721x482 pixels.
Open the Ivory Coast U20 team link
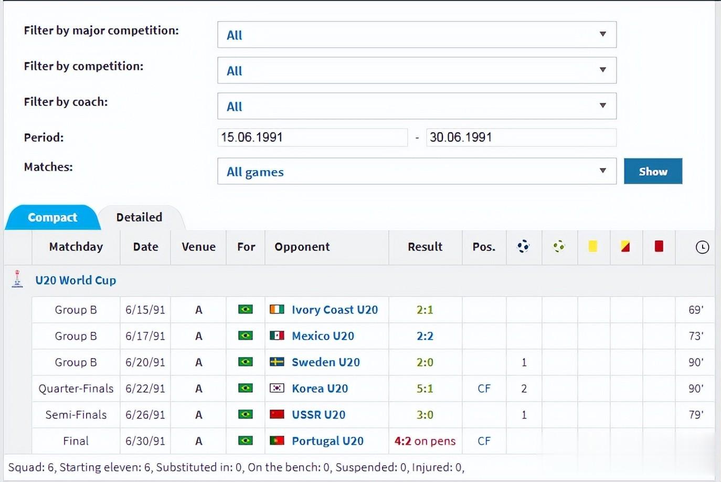click(335, 310)
